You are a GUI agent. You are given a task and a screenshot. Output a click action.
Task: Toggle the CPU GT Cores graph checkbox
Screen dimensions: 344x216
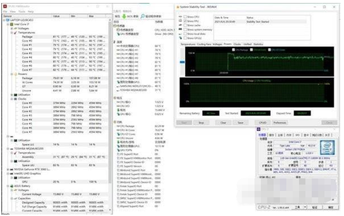269,50
